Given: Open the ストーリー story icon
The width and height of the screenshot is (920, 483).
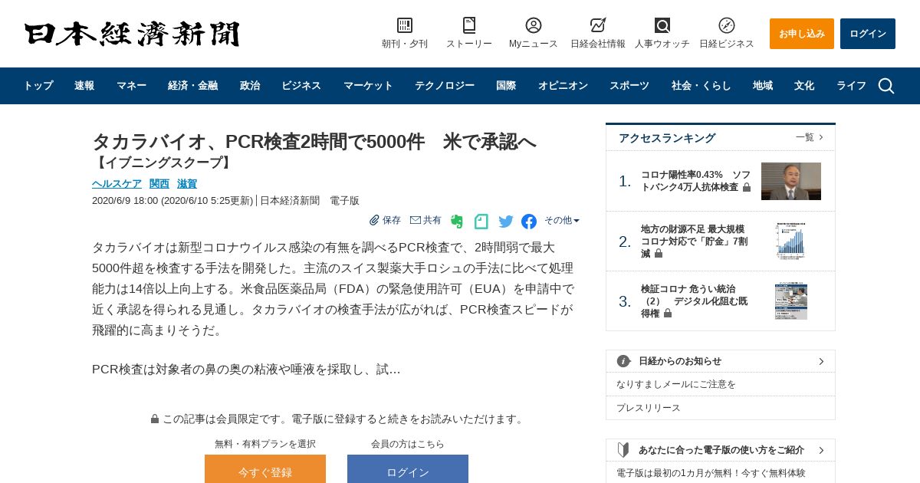Looking at the screenshot, I should pyautogui.click(x=469, y=25).
